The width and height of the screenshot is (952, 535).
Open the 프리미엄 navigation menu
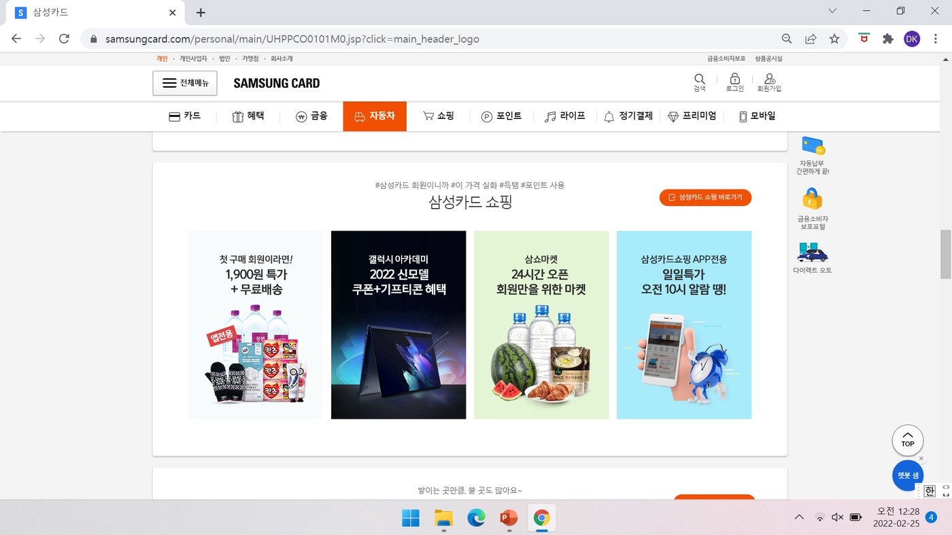point(692,116)
